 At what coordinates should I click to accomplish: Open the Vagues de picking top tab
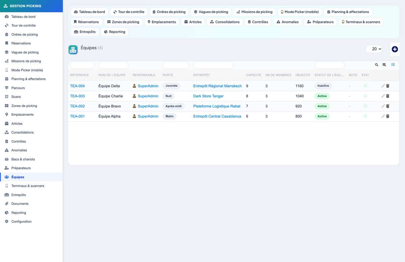point(211,12)
